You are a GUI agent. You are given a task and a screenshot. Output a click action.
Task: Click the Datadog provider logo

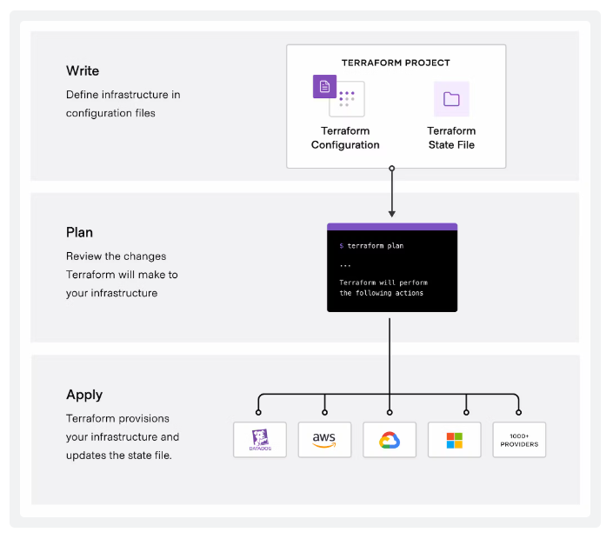point(260,440)
